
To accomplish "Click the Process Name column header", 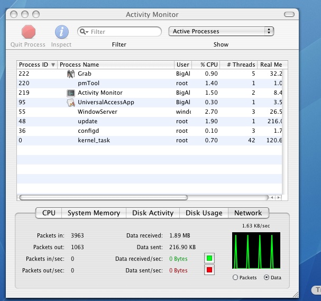I will point(116,65).
